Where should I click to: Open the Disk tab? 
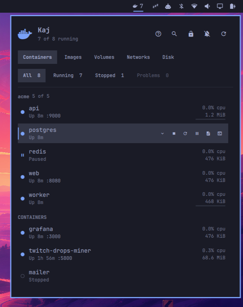(168, 57)
